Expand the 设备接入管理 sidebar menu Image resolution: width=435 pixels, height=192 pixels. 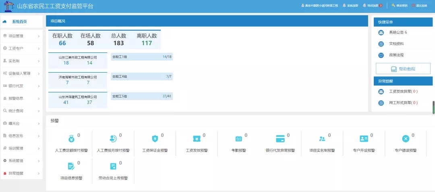coord(21,73)
